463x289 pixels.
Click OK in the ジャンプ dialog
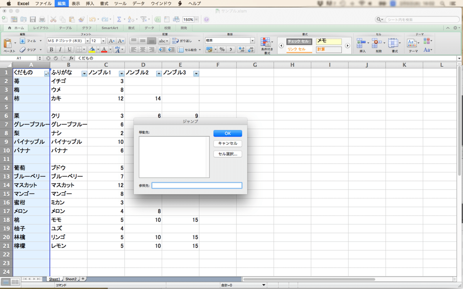point(228,133)
